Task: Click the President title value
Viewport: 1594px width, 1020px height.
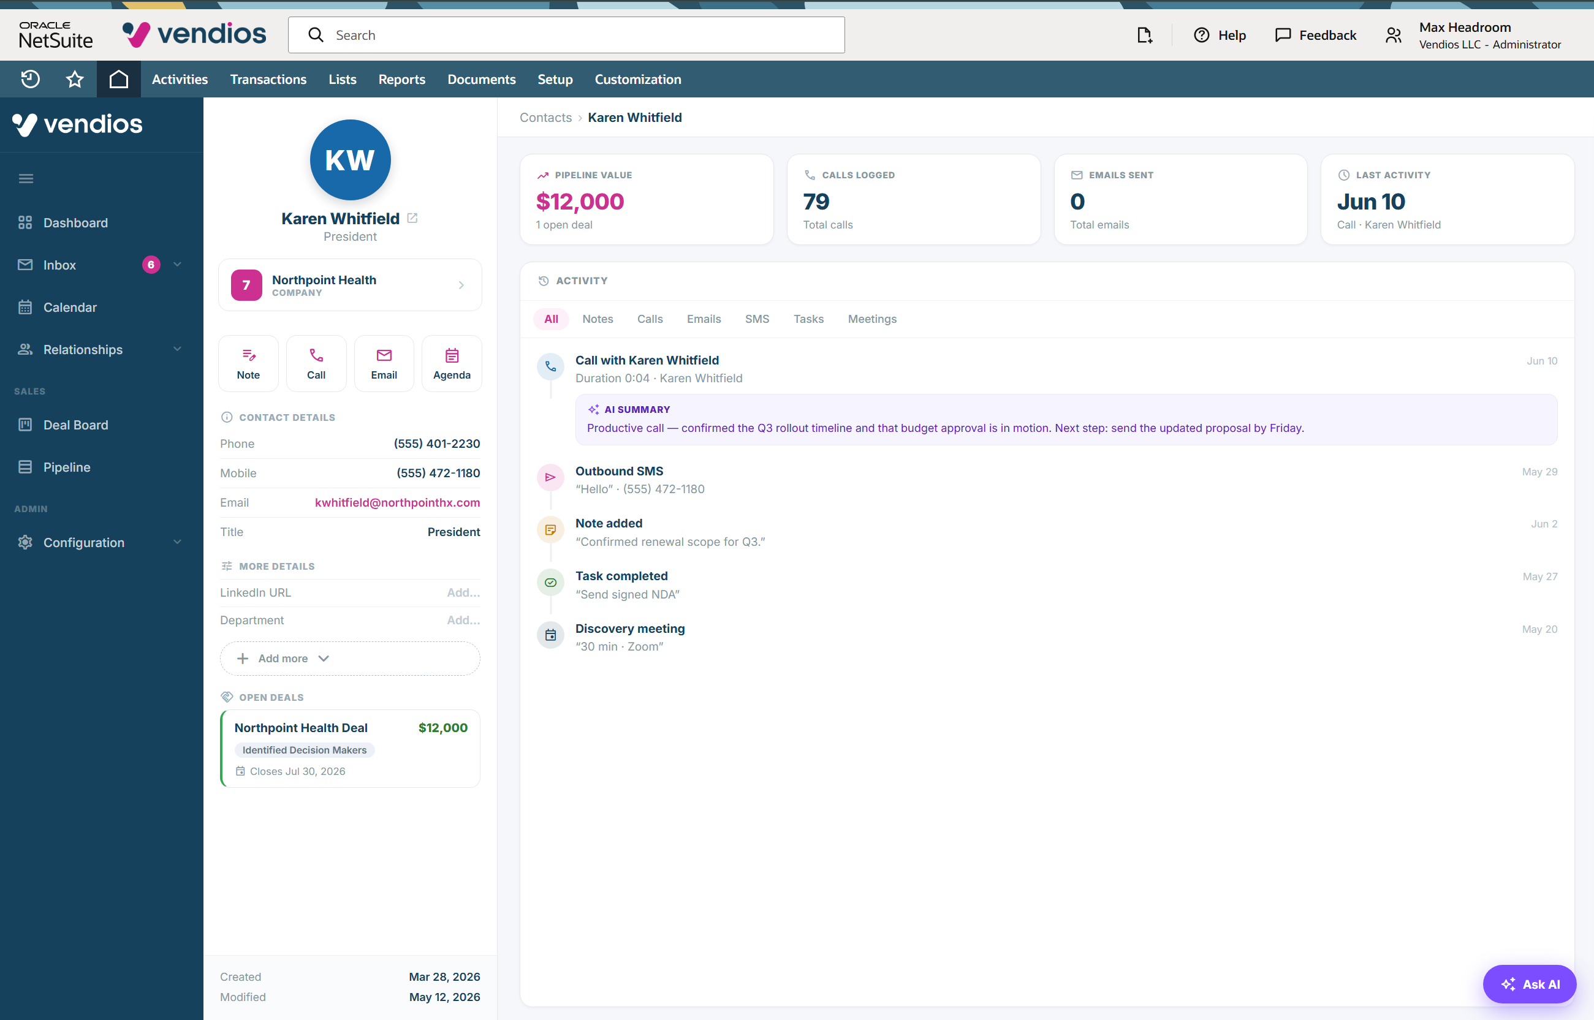Action: pyautogui.click(x=454, y=532)
